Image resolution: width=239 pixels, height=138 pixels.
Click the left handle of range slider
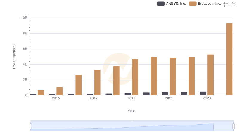point(31,127)
